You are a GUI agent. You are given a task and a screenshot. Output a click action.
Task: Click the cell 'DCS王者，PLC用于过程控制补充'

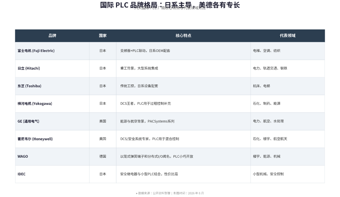click(x=184, y=104)
